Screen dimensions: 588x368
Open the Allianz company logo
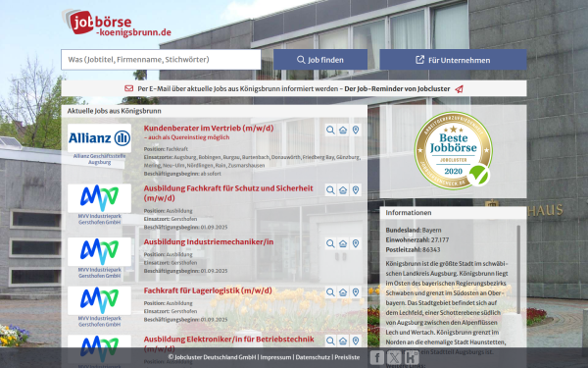point(99,138)
